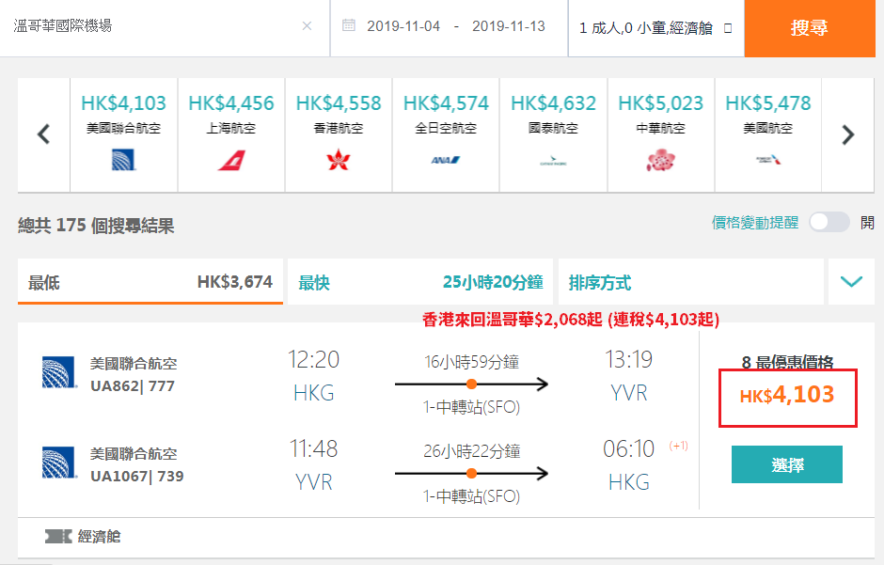Click the Cathay Pacific logo
The height and width of the screenshot is (565, 884).
[553, 162]
